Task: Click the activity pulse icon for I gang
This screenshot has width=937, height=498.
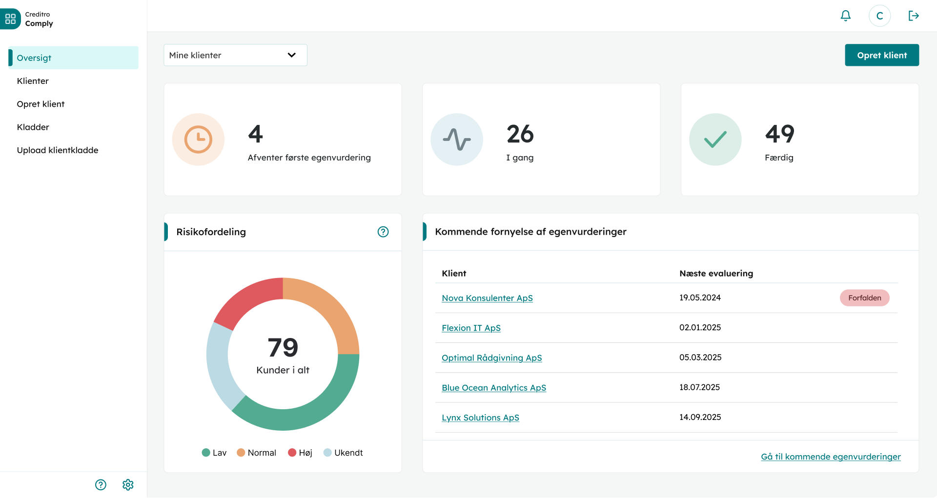Action: pos(457,139)
